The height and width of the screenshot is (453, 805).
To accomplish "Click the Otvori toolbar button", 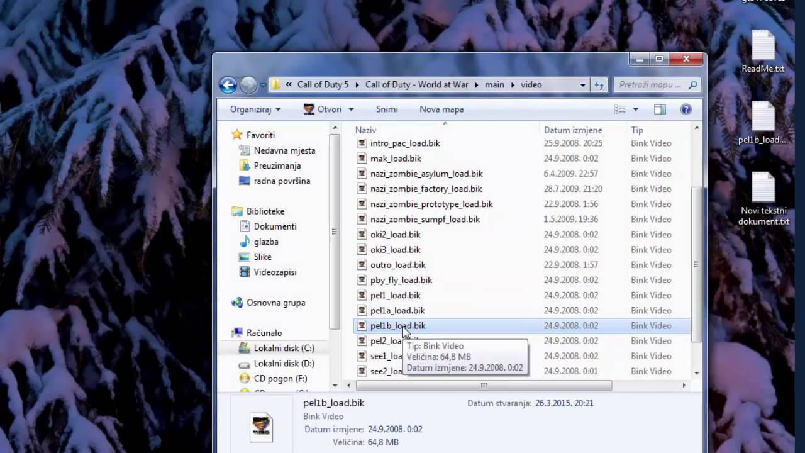I will (322, 109).
